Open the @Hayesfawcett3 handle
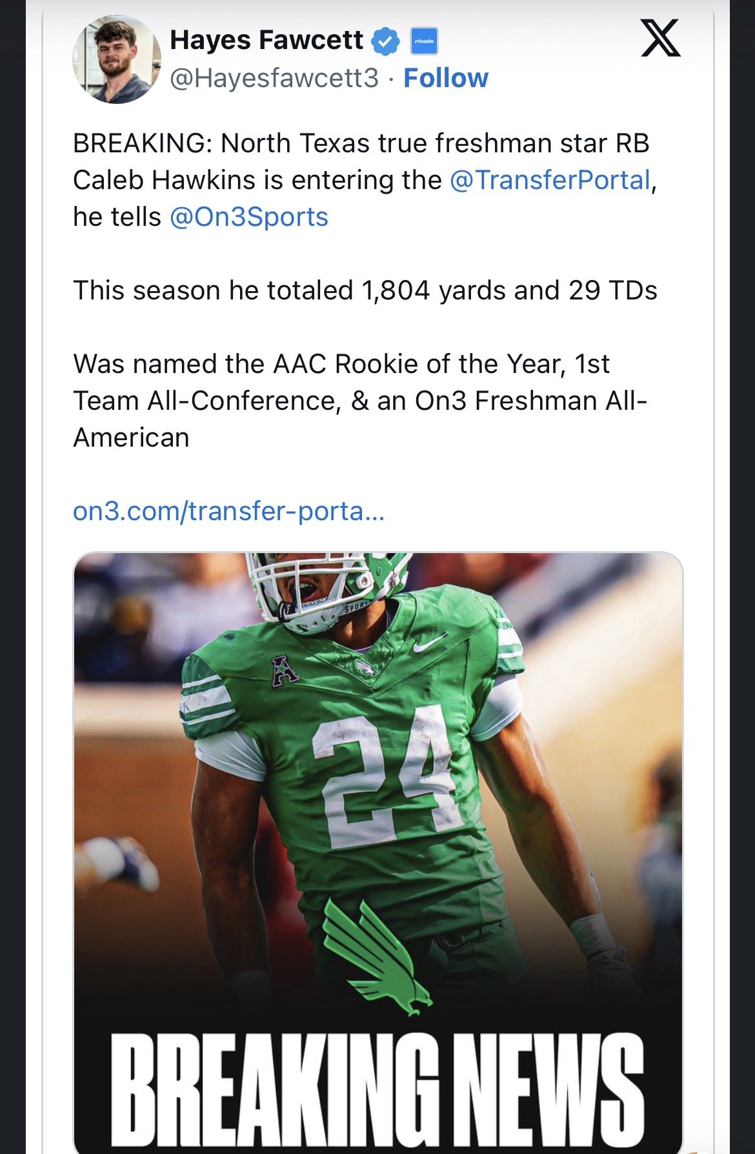This screenshot has height=1154, width=755. pyautogui.click(x=274, y=78)
